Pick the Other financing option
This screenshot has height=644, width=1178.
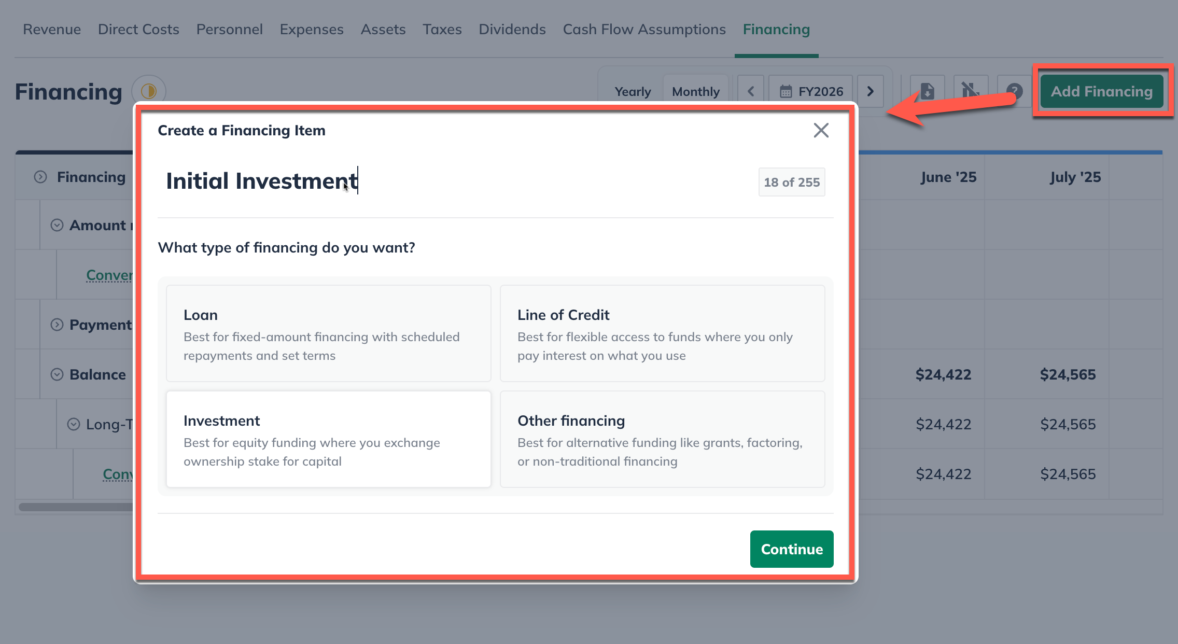pos(662,439)
